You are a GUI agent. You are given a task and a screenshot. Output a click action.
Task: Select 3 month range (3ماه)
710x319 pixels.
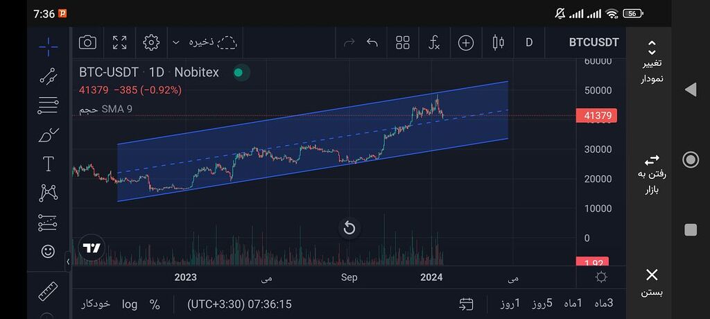[x=604, y=304]
